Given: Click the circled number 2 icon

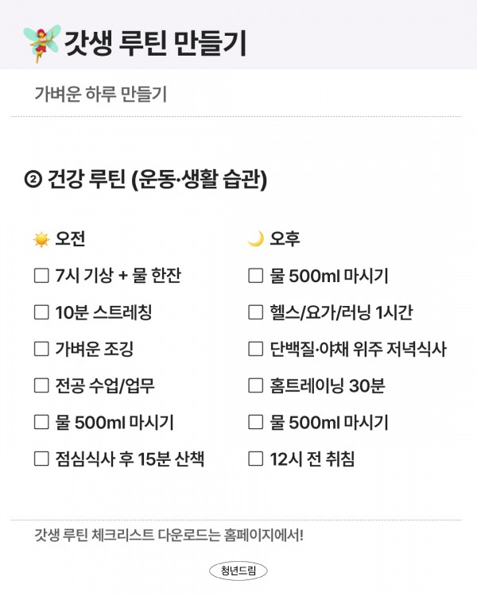Looking at the screenshot, I should click(x=33, y=180).
